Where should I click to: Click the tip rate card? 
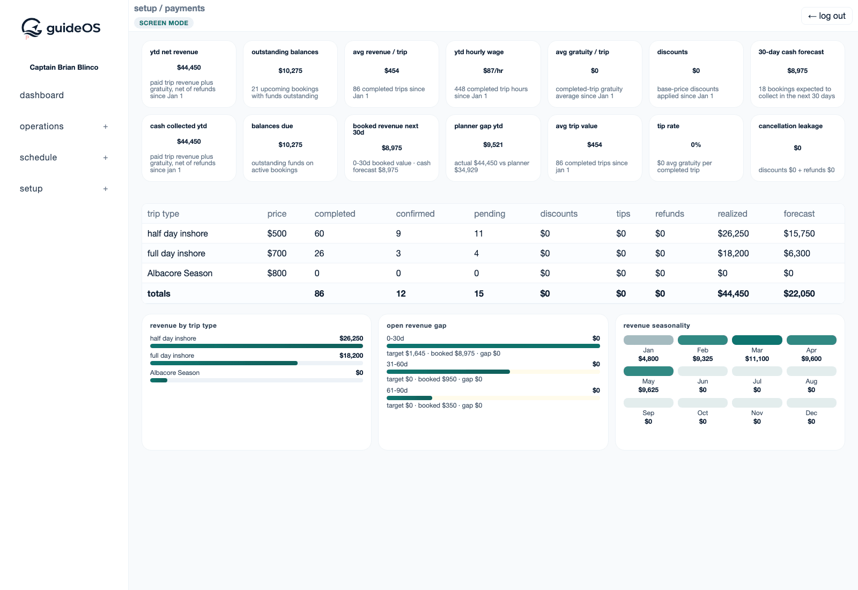click(x=696, y=148)
